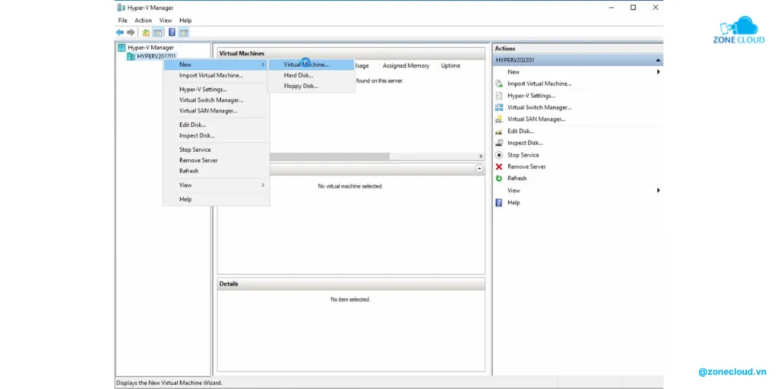Select Help in context menu

coord(217,199)
